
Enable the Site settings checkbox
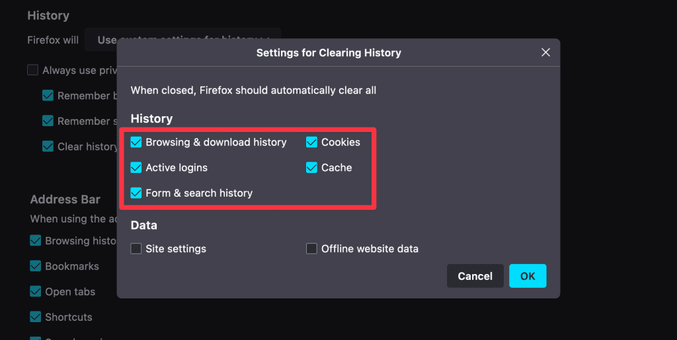click(x=136, y=249)
